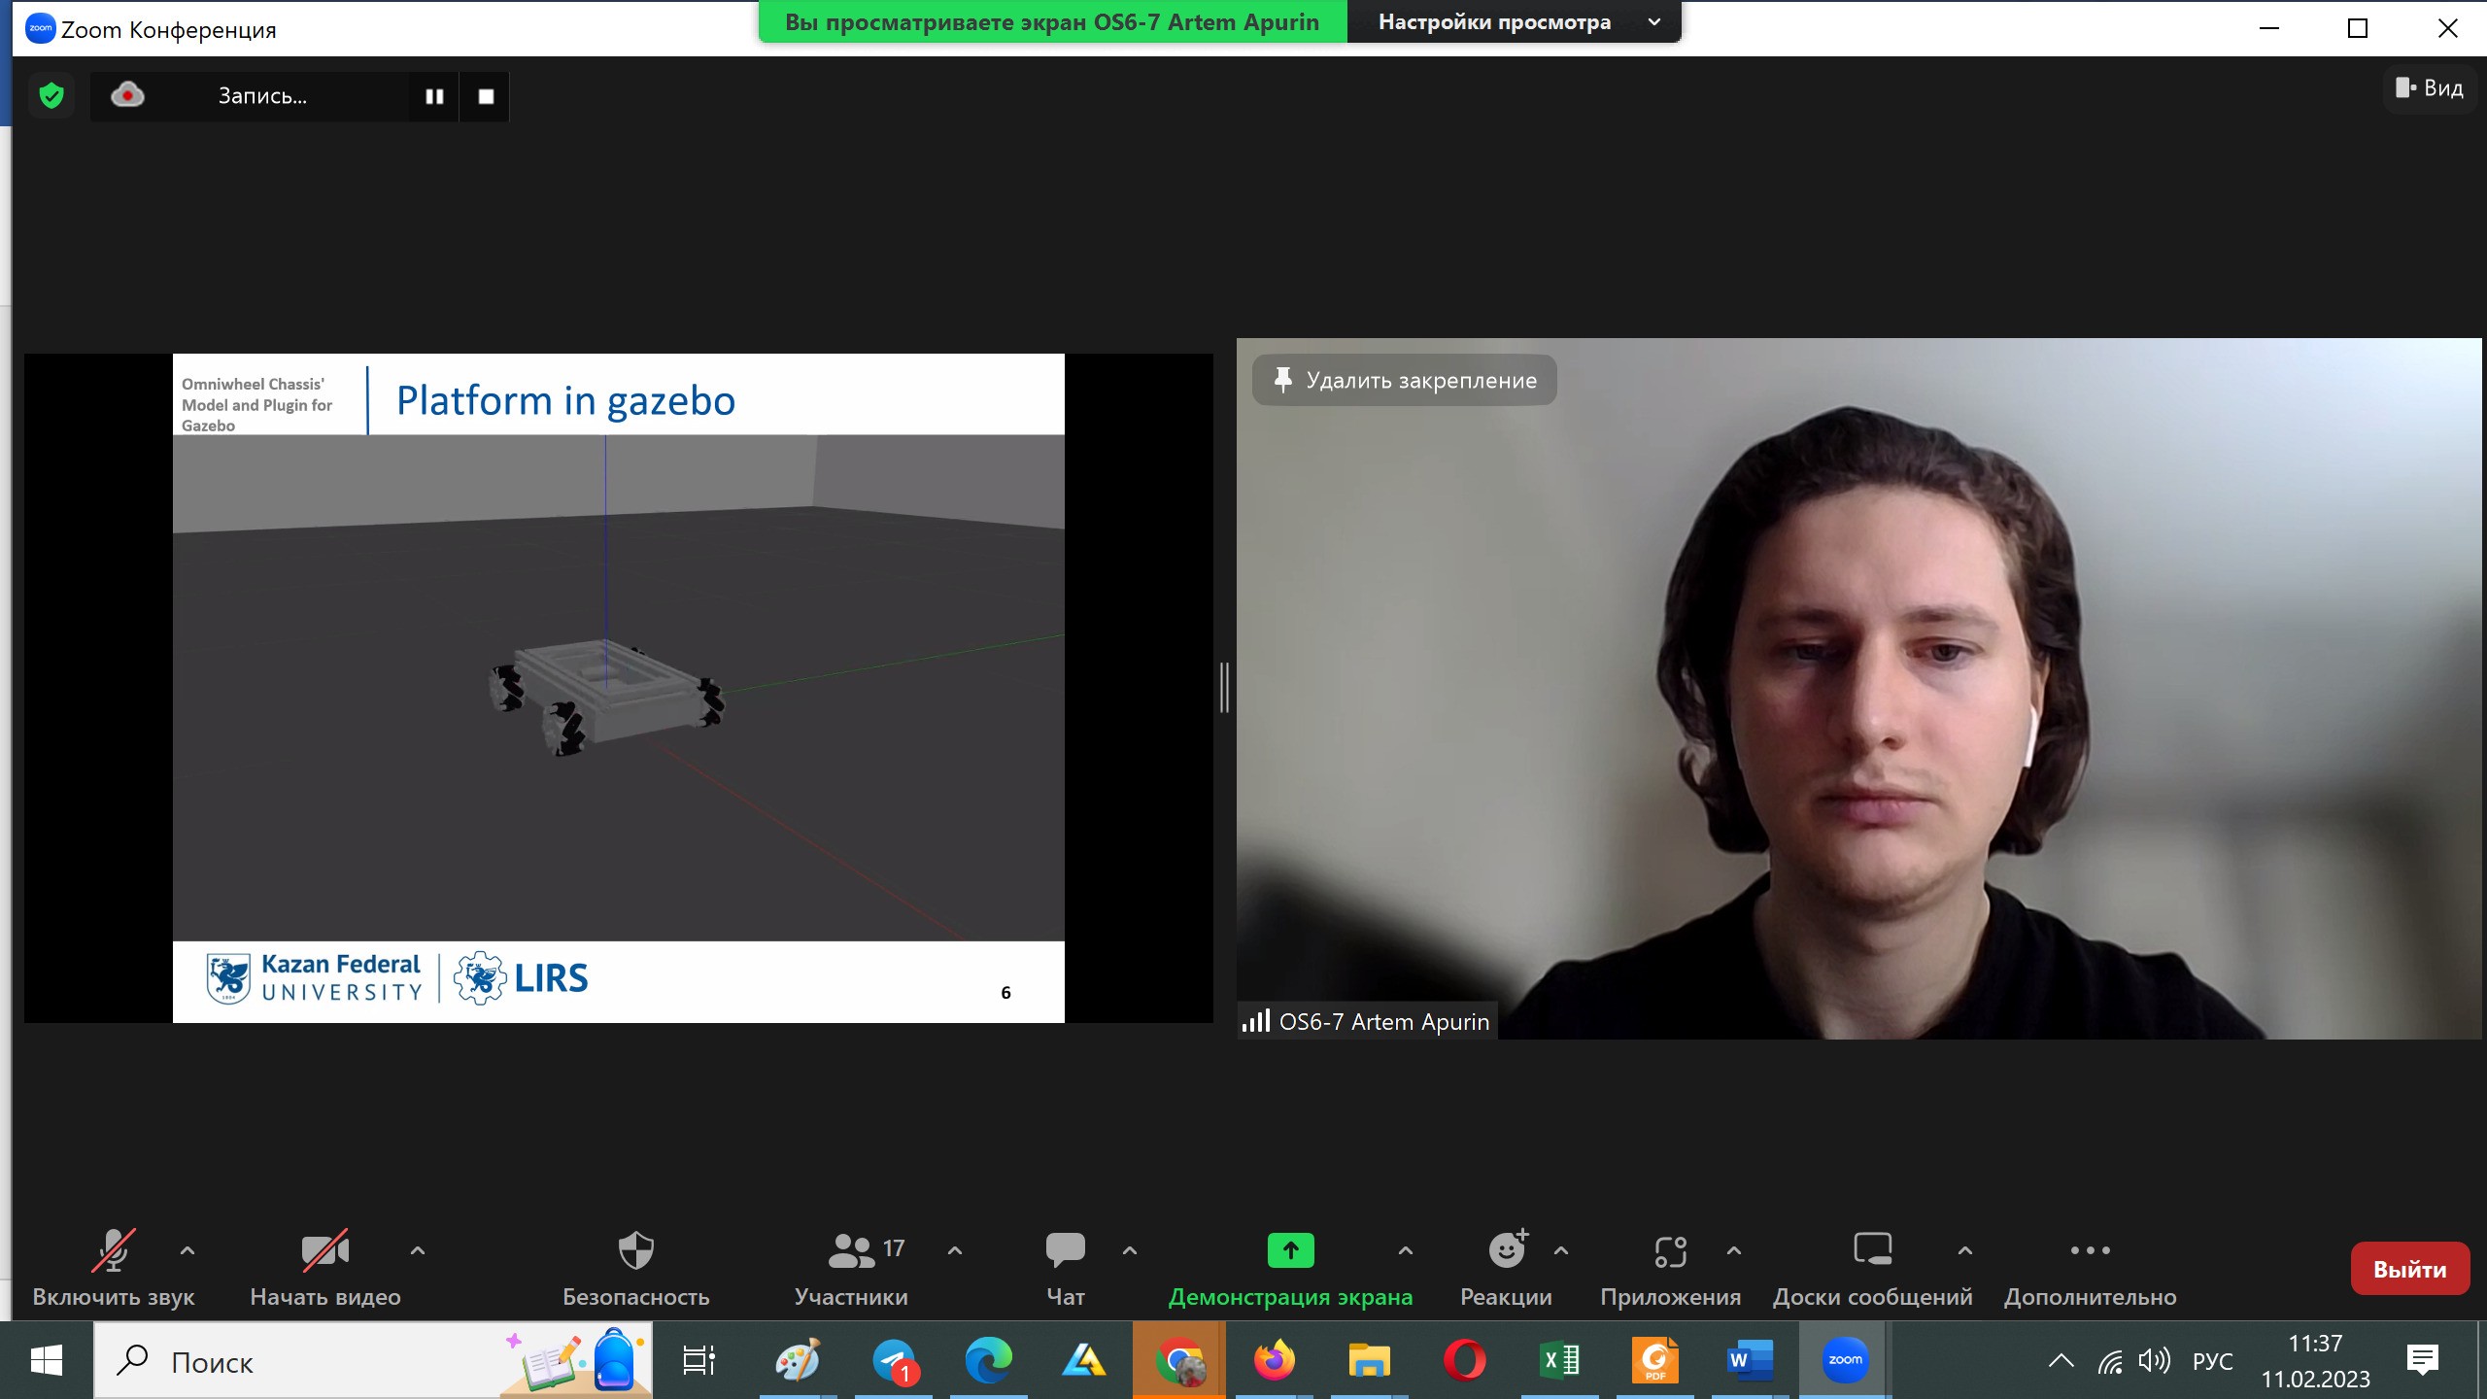
Task: Pause the cloud recording
Action: point(434,96)
